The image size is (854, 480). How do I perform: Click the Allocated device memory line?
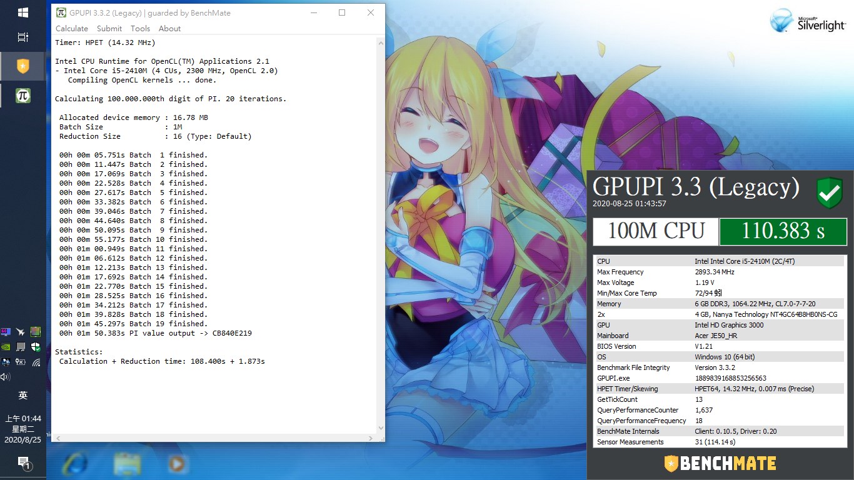click(134, 117)
